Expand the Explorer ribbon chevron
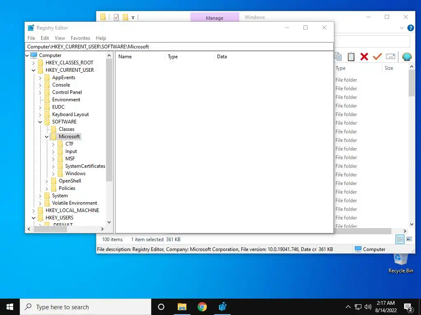Screen dimensions: 421x315 (x=402, y=28)
